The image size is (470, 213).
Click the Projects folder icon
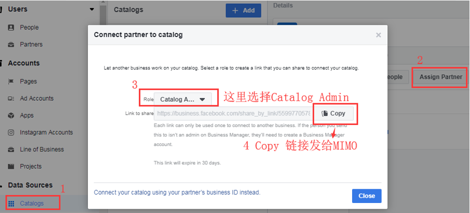[x=11, y=167]
